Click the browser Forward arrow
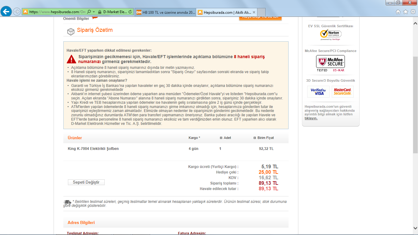This screenshot has height=235, width=418. [17, 12]
